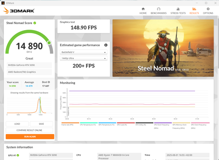This screenshot has height=160, width=219.
Task: Click the large 14 890 score number
Action: click(x=29, y=46)
